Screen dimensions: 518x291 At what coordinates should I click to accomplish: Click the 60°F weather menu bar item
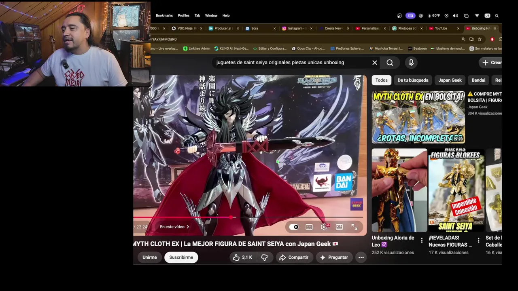434,16
